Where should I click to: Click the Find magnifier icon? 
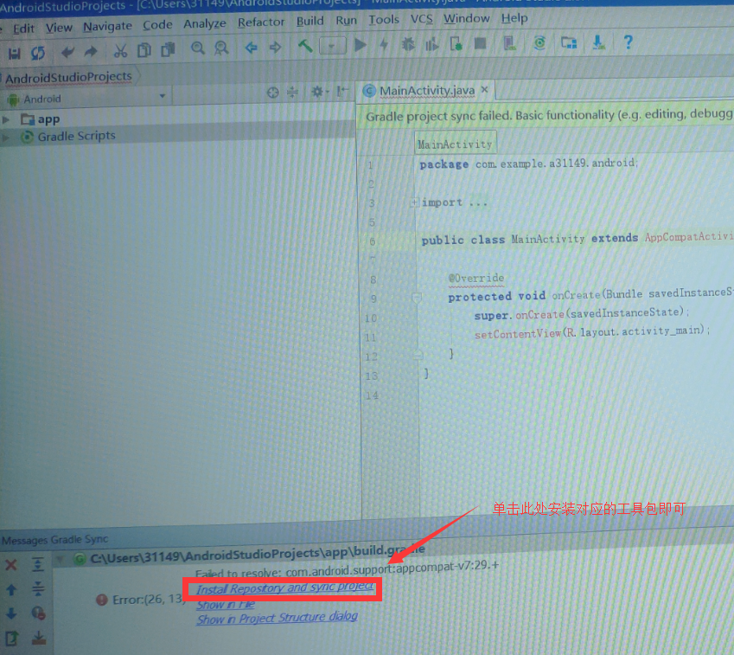[198, 48]
